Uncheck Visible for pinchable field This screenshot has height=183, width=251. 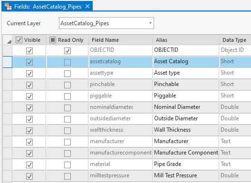(29, 85)
